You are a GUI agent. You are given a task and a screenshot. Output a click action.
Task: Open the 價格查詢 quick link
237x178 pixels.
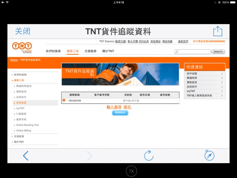click(x=205, y=82)
